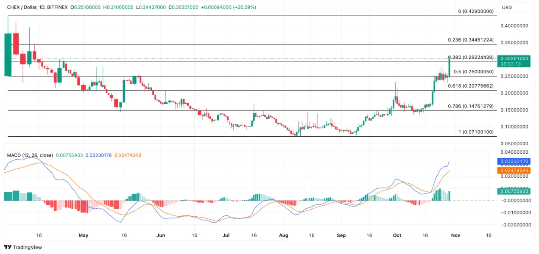The image size is (539, 254).
Task: Click the 0.15000000 price axis label
Action: [514, 110]
